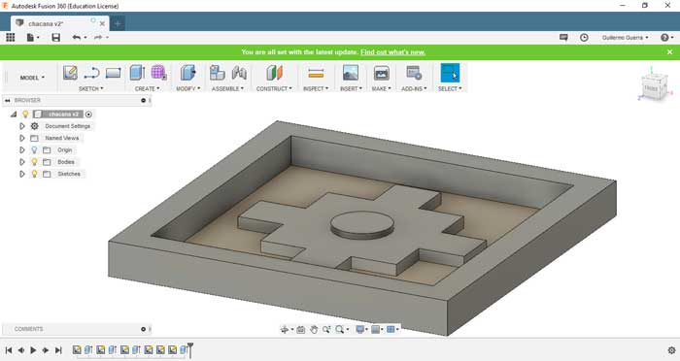Play the timeline history

click(33, 350)
